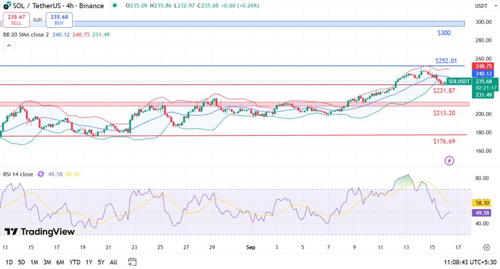
Task: Open the go-to-date calendar icon
Action: pos(132,262)
